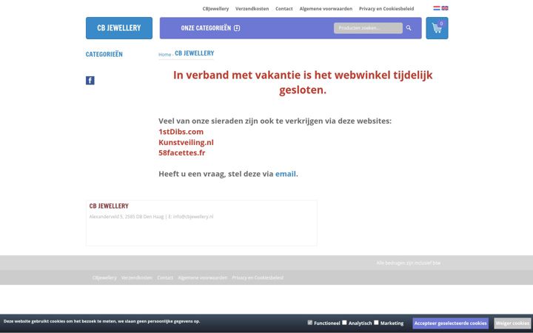Viewport: 533px width, 333px height.
Task: Switch site language to English flag
Action: tap(445, 8)
